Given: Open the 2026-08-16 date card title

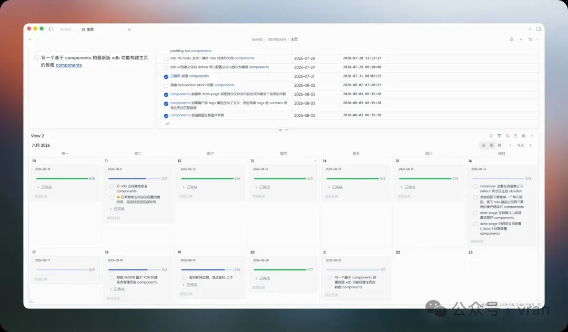Looking at the screenshot, I should click(479, 169).
